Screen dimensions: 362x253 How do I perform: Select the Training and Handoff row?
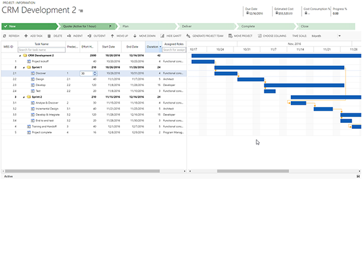coord(94,126)
